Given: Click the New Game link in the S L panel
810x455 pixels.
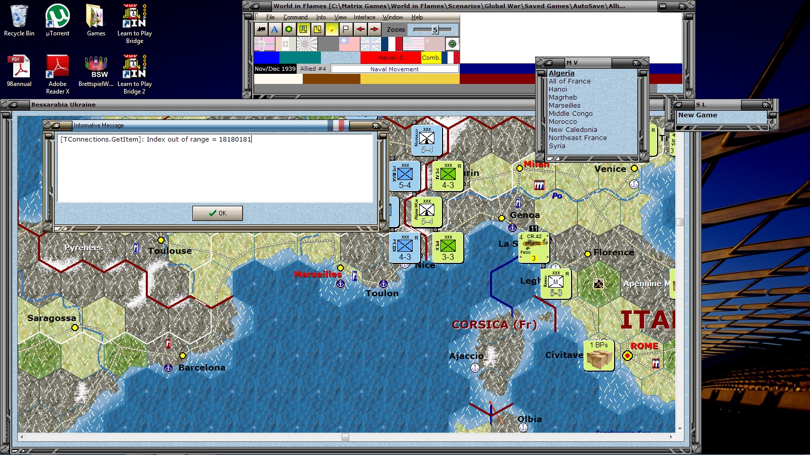Looking at the screenshot, I should coord(698,115).
